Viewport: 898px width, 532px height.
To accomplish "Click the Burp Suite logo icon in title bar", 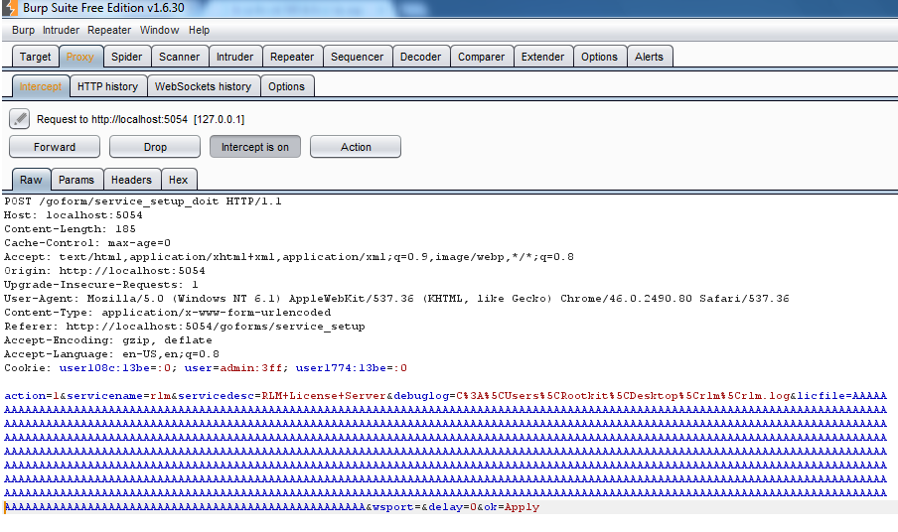I will [x=10, y=8].
